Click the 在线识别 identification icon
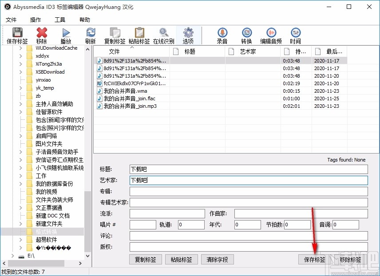This screenshot has height=276, width=380. coord(163,35)
